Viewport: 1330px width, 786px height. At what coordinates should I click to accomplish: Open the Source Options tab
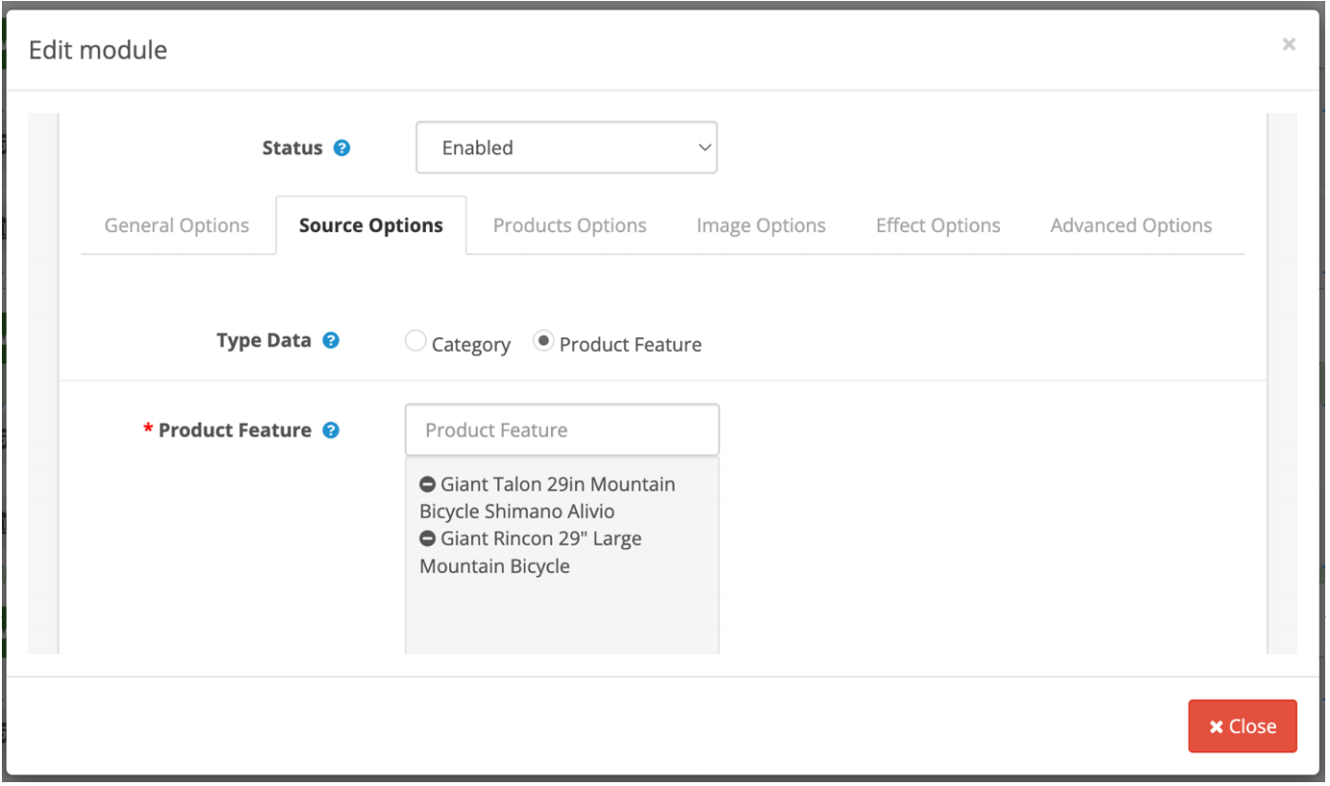[371, 226]
